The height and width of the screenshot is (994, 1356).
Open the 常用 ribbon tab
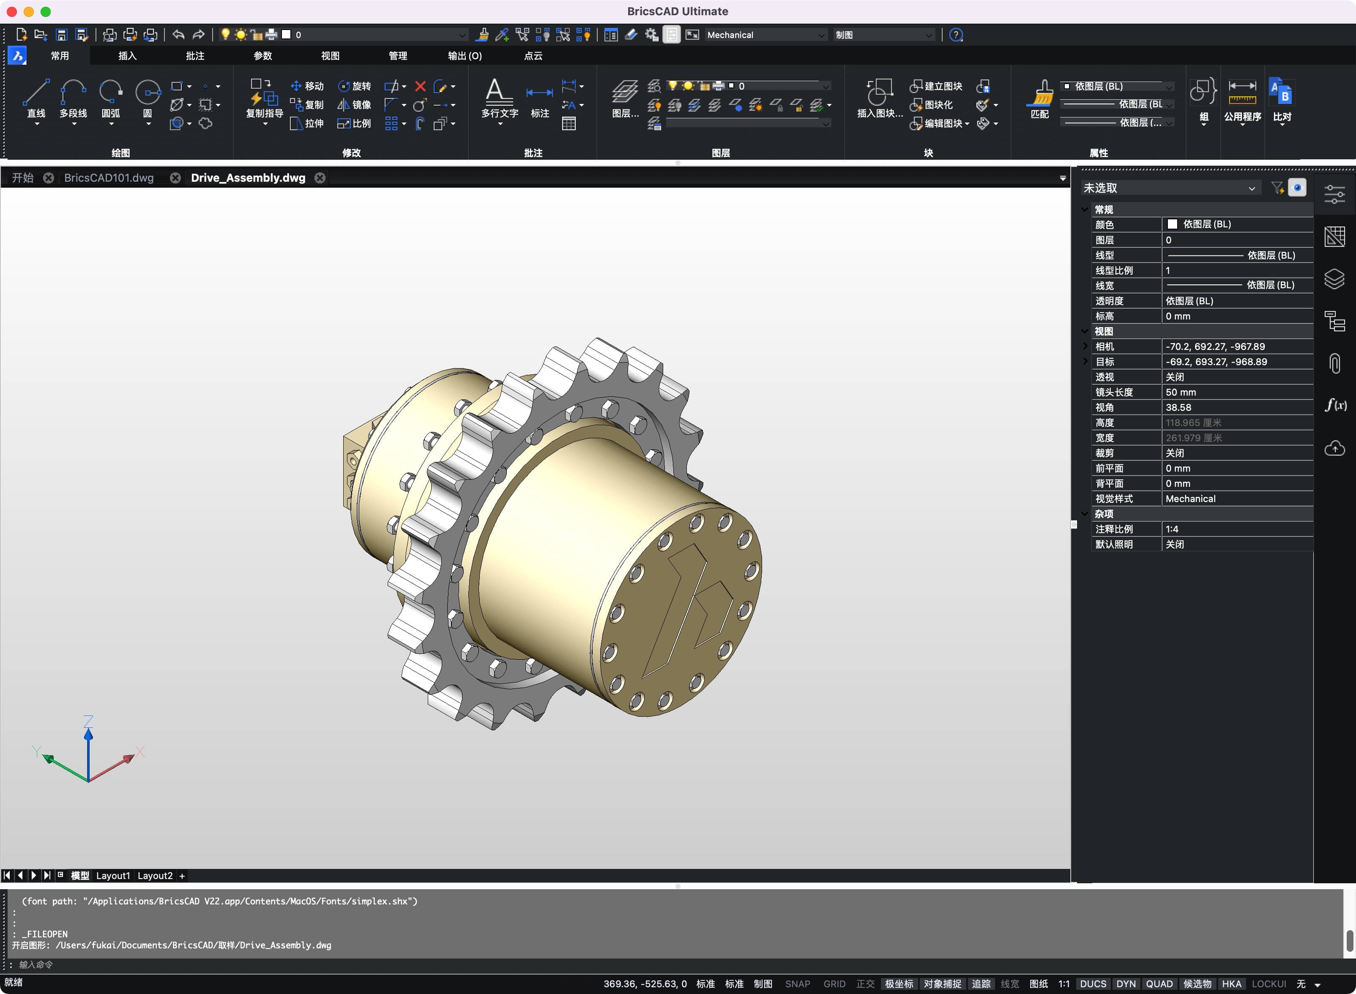[60, 55]
